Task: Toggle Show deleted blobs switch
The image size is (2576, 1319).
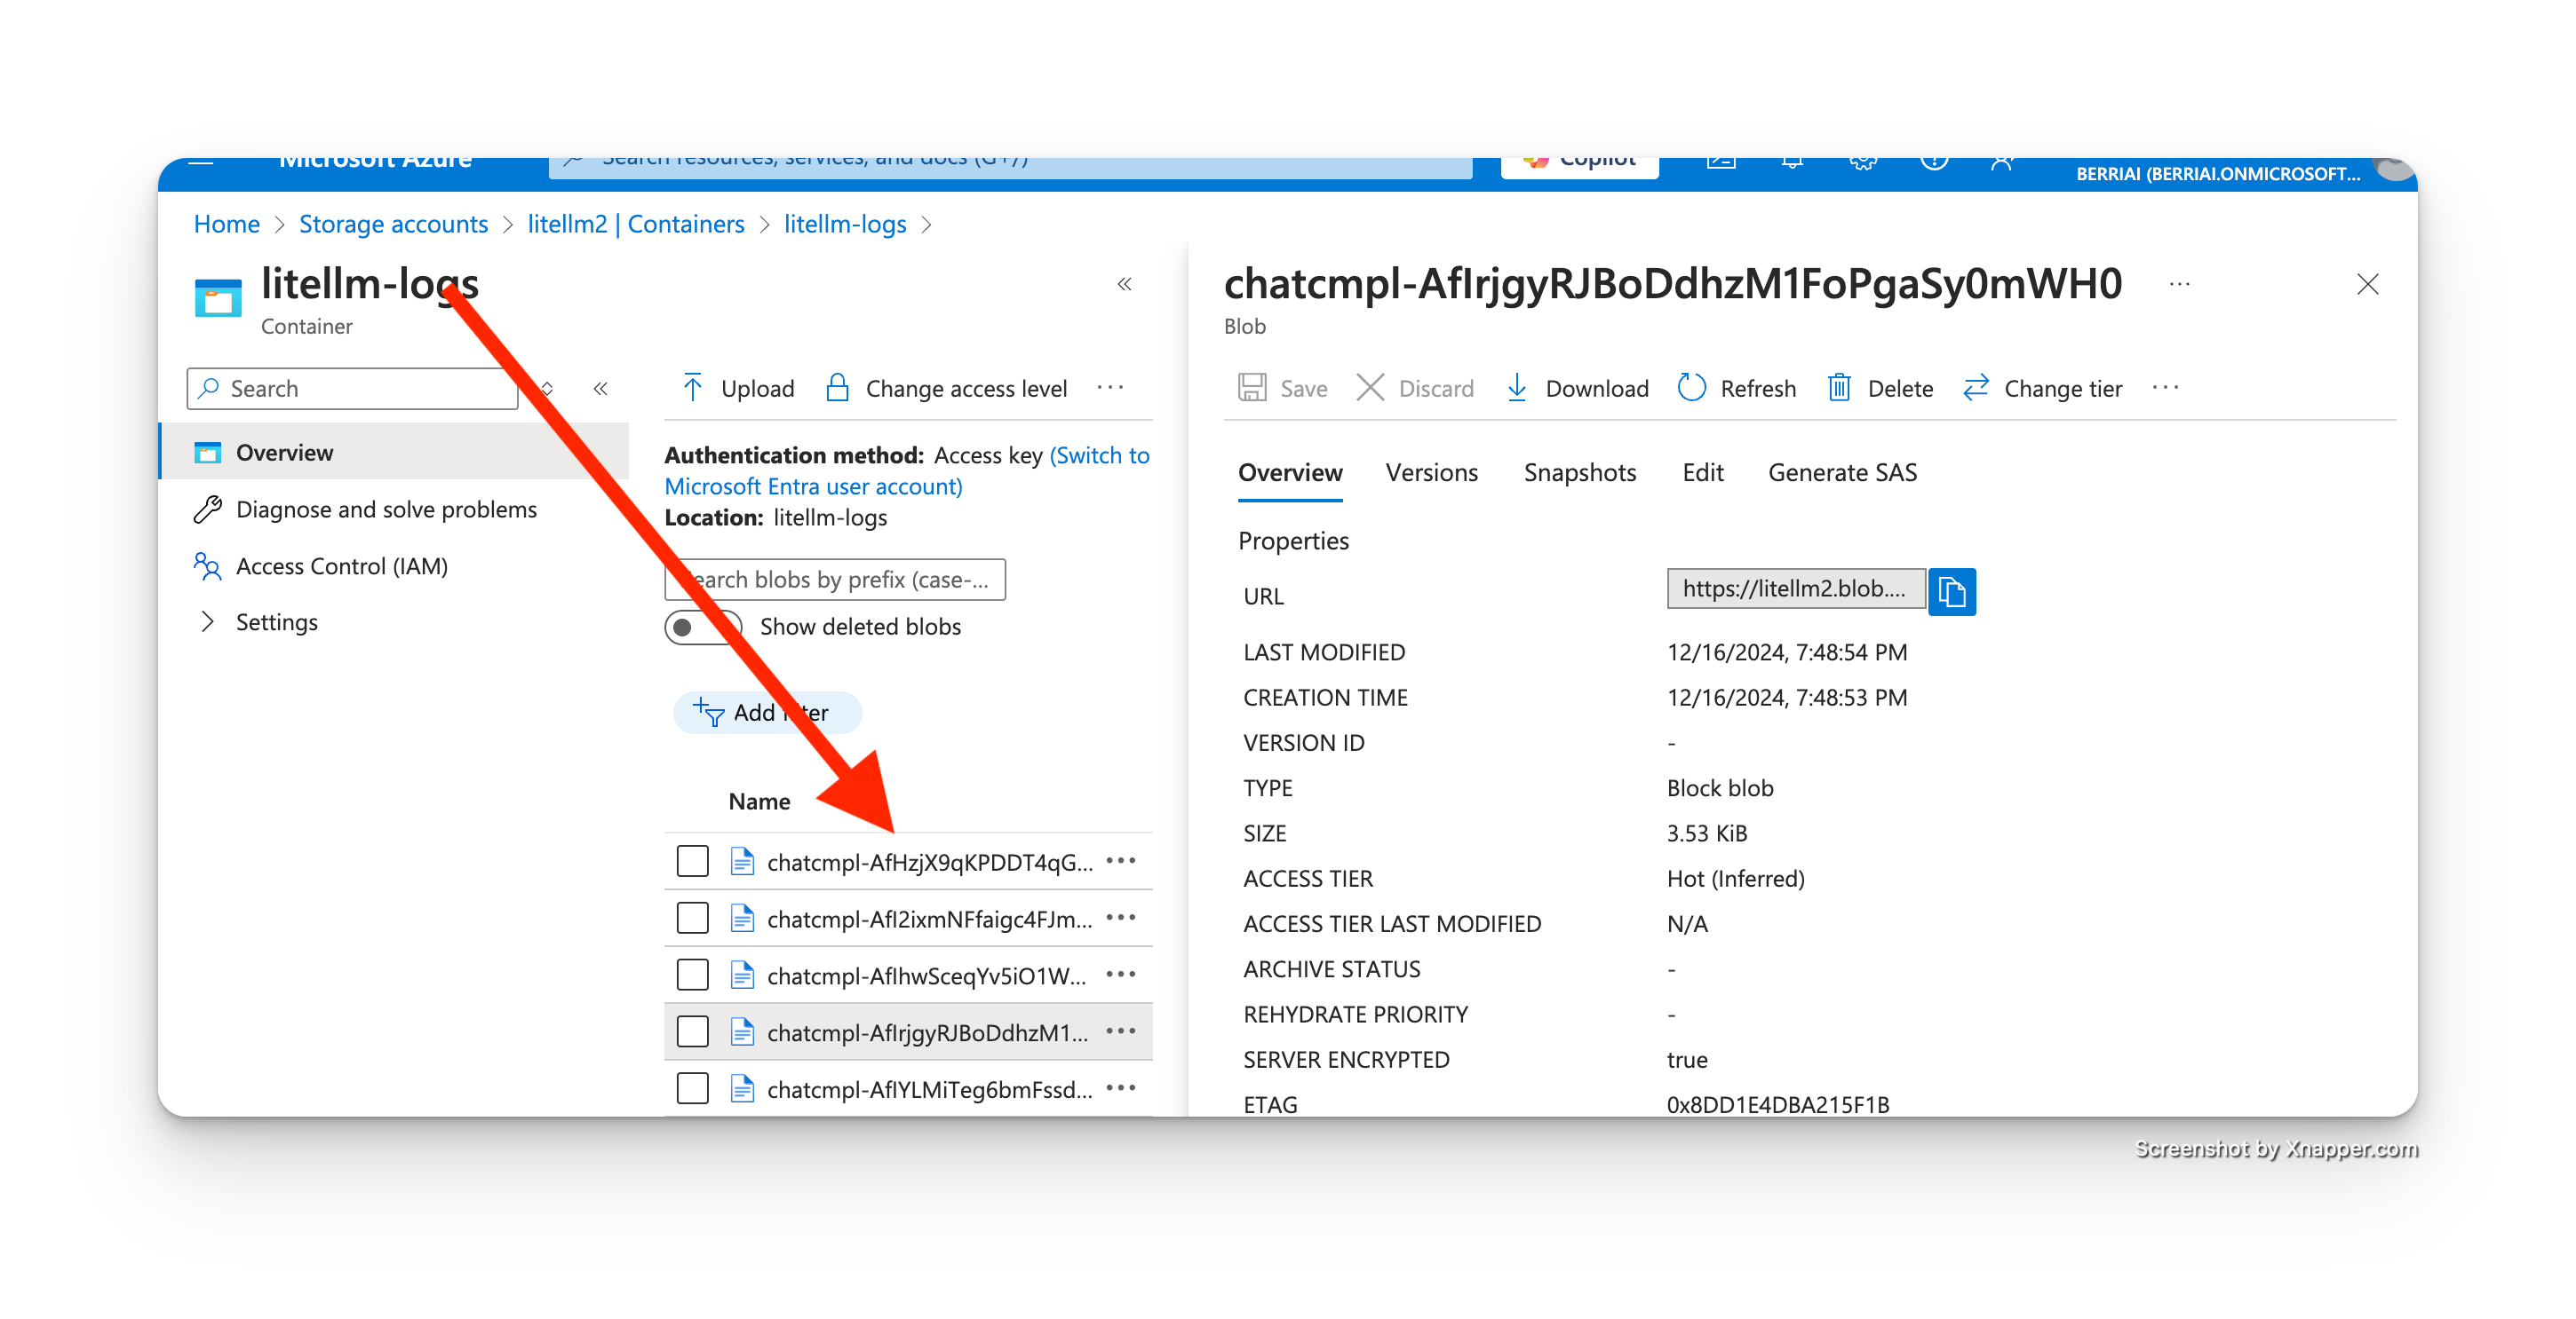Action: pyautogui.click(x=703, y=627)
